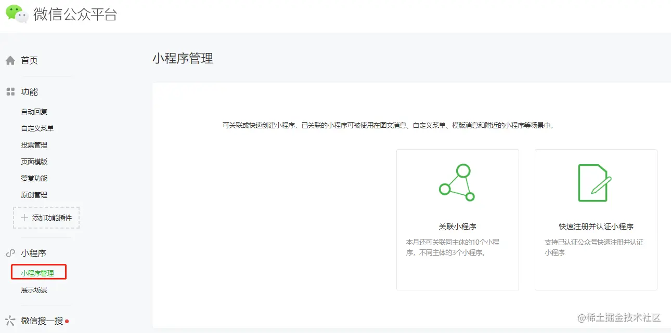Image resolution: width=671 pixels, height=333 pixels.
Task: Open 投票管理 menu item
Action: 34,145
